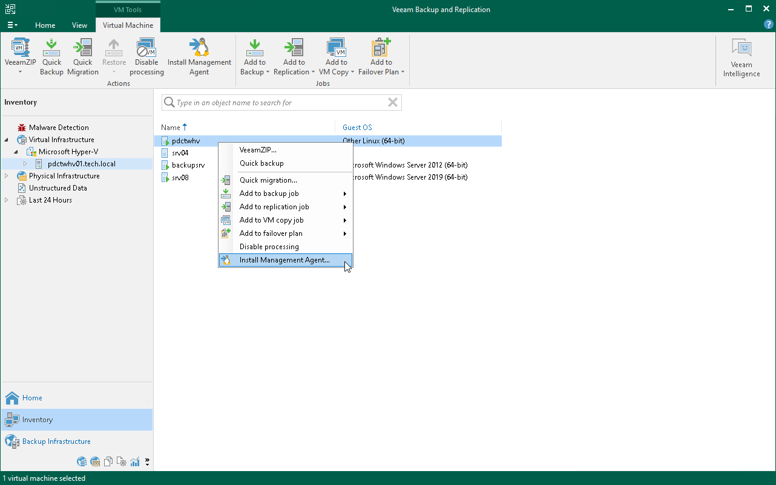Screen dimensions: 776x485
Task: Open Add to backup job submenu
Action: (269, 194)
